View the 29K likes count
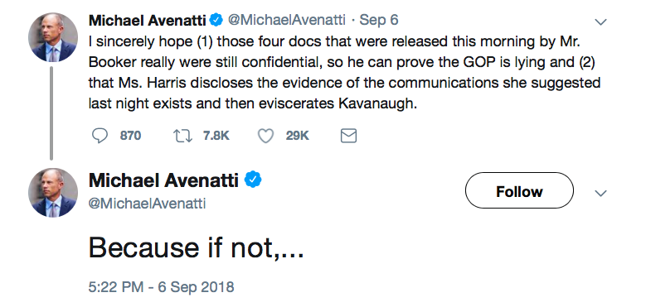The height and width of the screenshot is (307, 646). coord(298,136)
